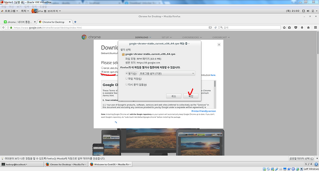
Task: Close the Chrome download overlay with X
Action: click(219, 45)
